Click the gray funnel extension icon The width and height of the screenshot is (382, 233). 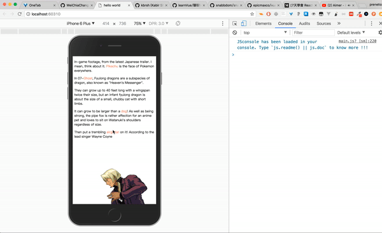click(x=329, y=14)
